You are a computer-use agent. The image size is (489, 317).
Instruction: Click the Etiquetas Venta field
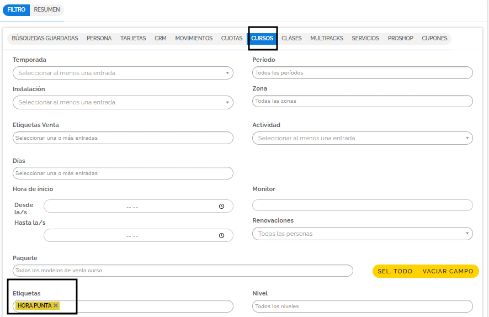123,138
